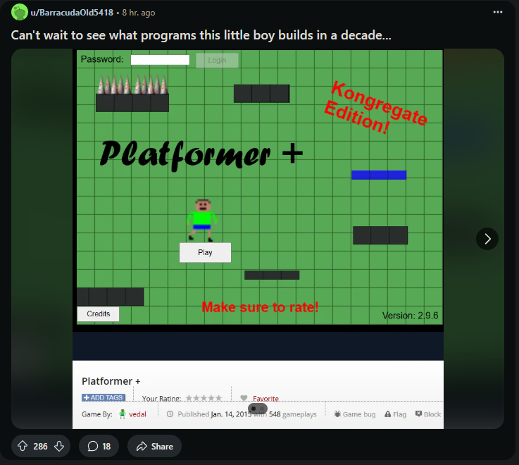Open the u/BarracudaOld5418 profile link
This screenshot has height=465, width=519.
(72, 13)
